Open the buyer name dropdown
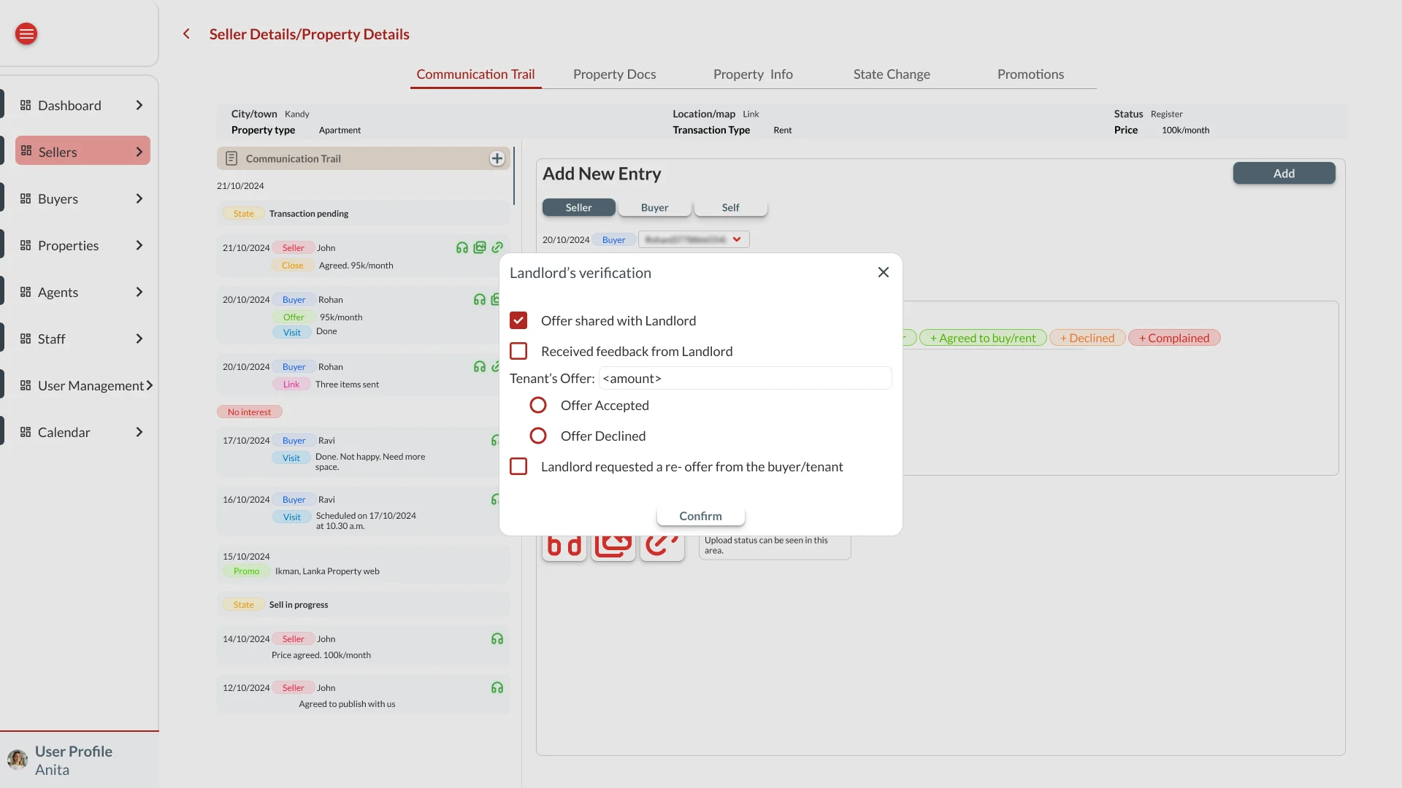Screen dimensions: 1402x788 (694, 239)
